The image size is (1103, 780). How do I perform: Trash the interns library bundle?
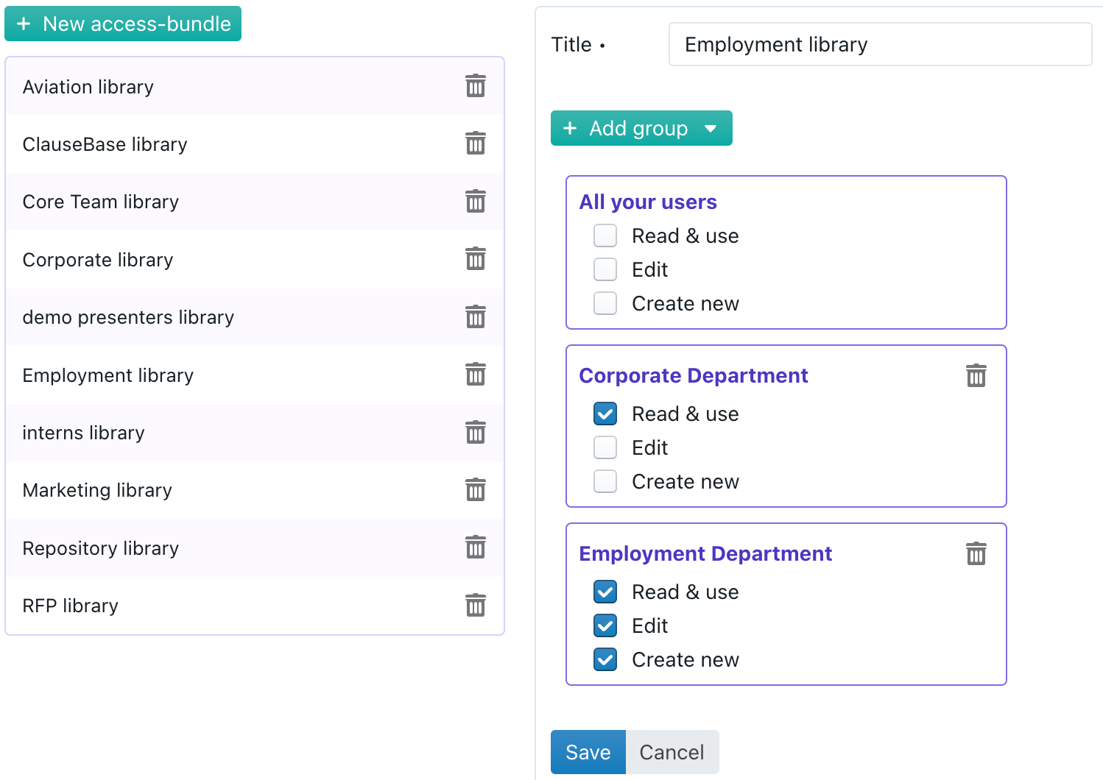click(x=476, y=433)
